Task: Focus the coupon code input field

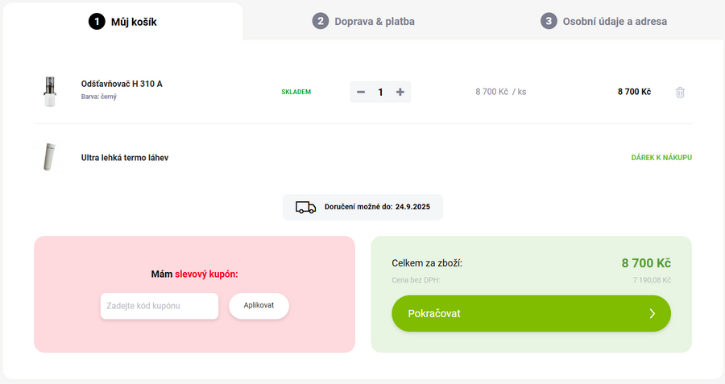Action: point(159,306)
